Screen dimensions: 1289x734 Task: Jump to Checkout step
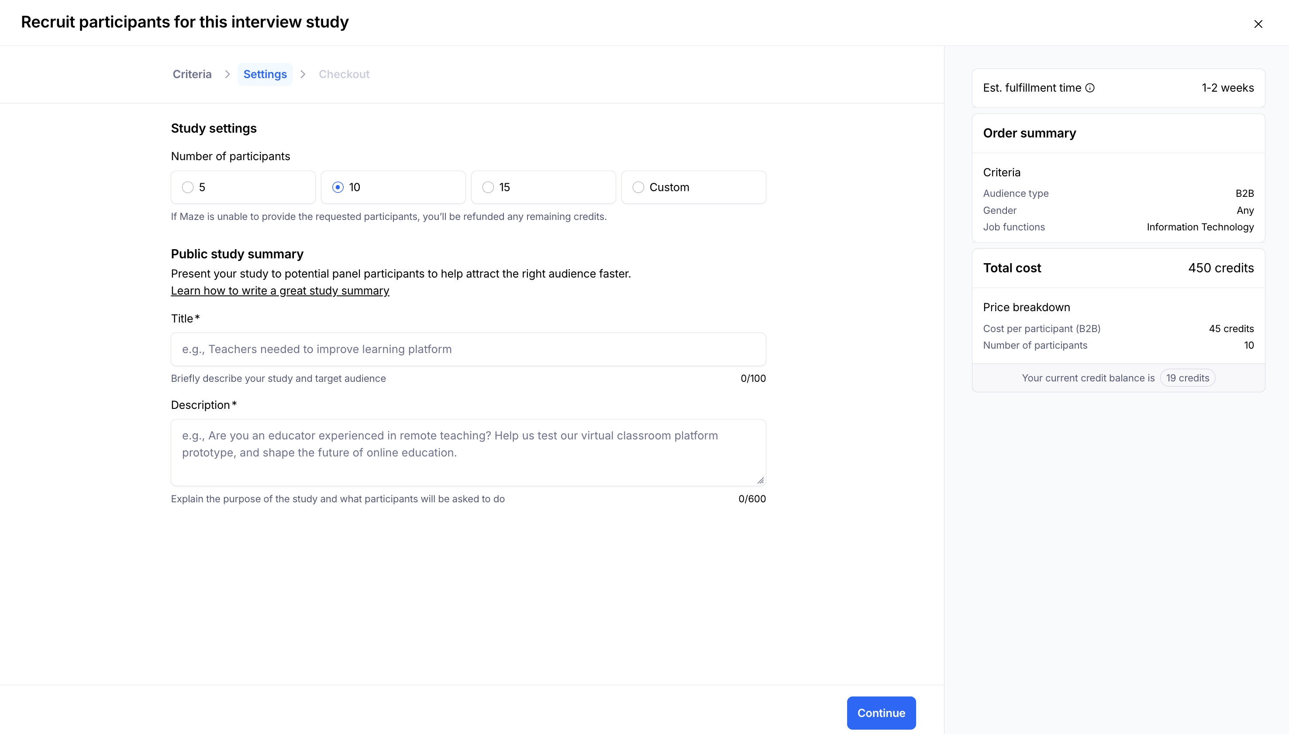click(344, 75)
